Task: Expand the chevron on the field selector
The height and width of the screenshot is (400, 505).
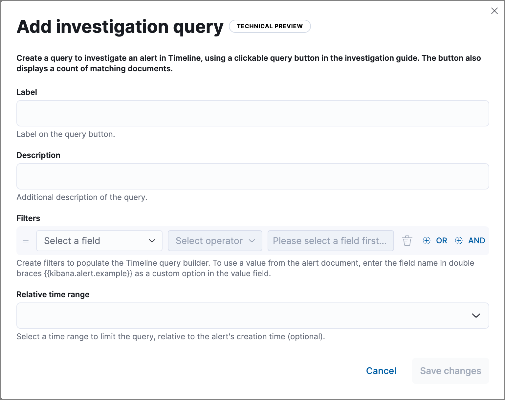Action: [x=152, y=241]
